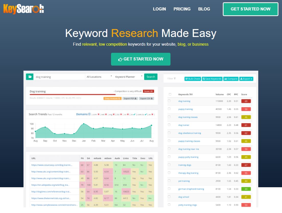
Task: Click the Export PDF button
Action: pos(130,98)
